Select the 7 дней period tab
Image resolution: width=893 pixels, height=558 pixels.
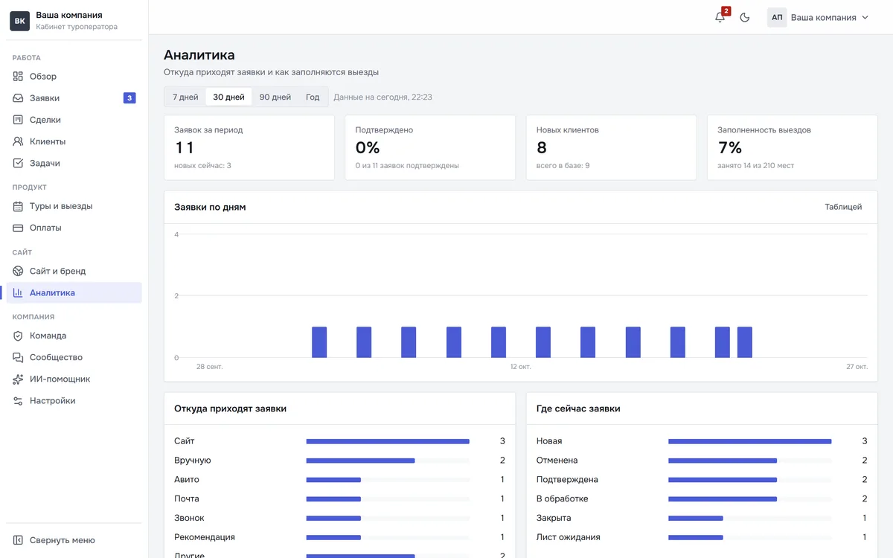click(185, 97)
